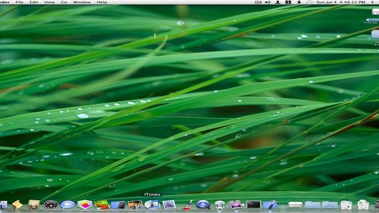Viewport: 379px width, 213px height.
Task: Launch iTunes from the Dock
Action: [152, 205]
